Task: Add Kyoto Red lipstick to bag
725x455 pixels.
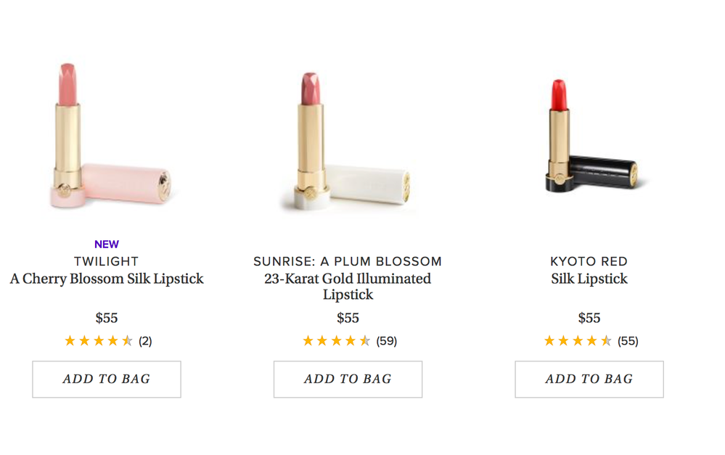Action: 589,379
